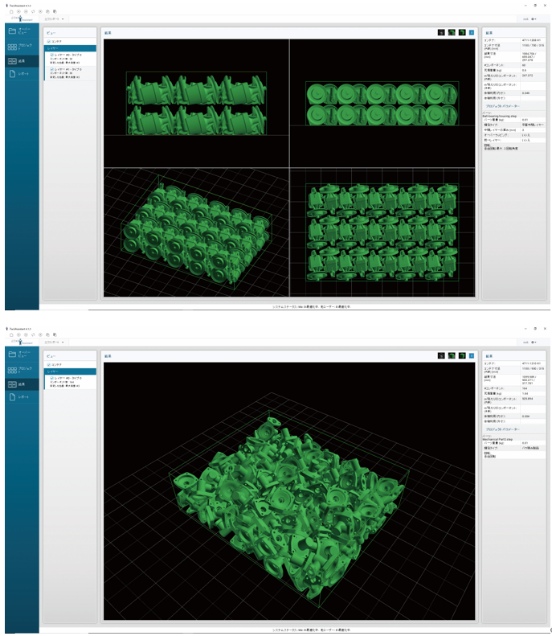Open the Overview (オーバービュー) folder icon in the upper sidebar
This screenshot has width=552, height=636.
(x=13, y=31)
